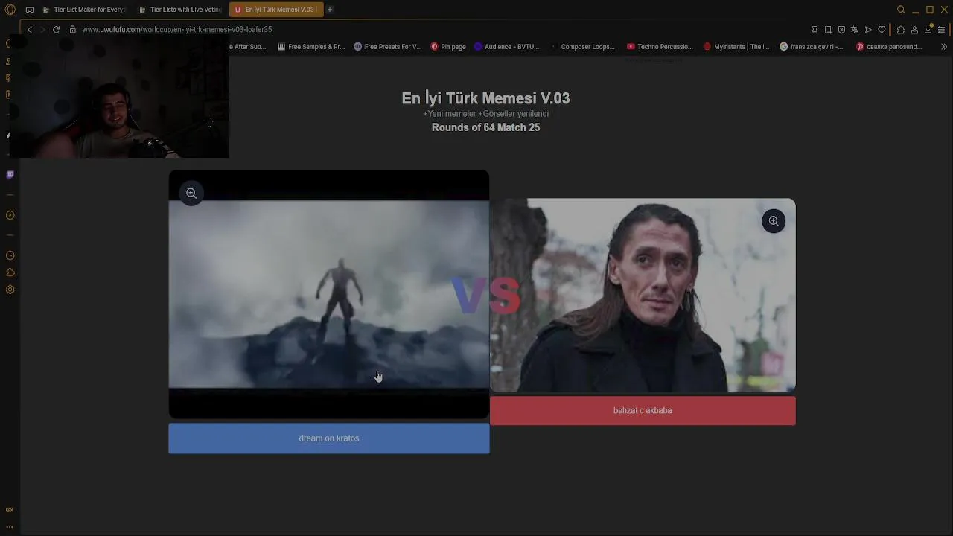Open the ad blocker shield icon
This screenshot has width=953, height=536.
[x=841, y=30]
